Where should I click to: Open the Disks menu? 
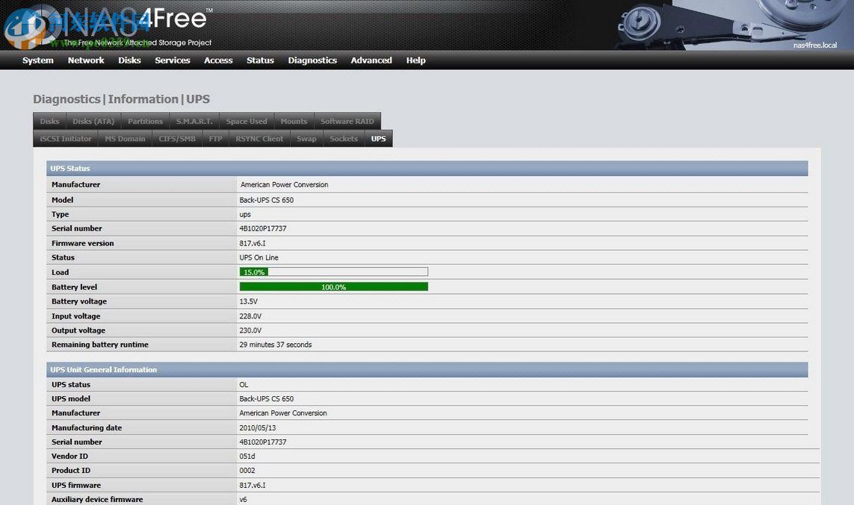129,60
